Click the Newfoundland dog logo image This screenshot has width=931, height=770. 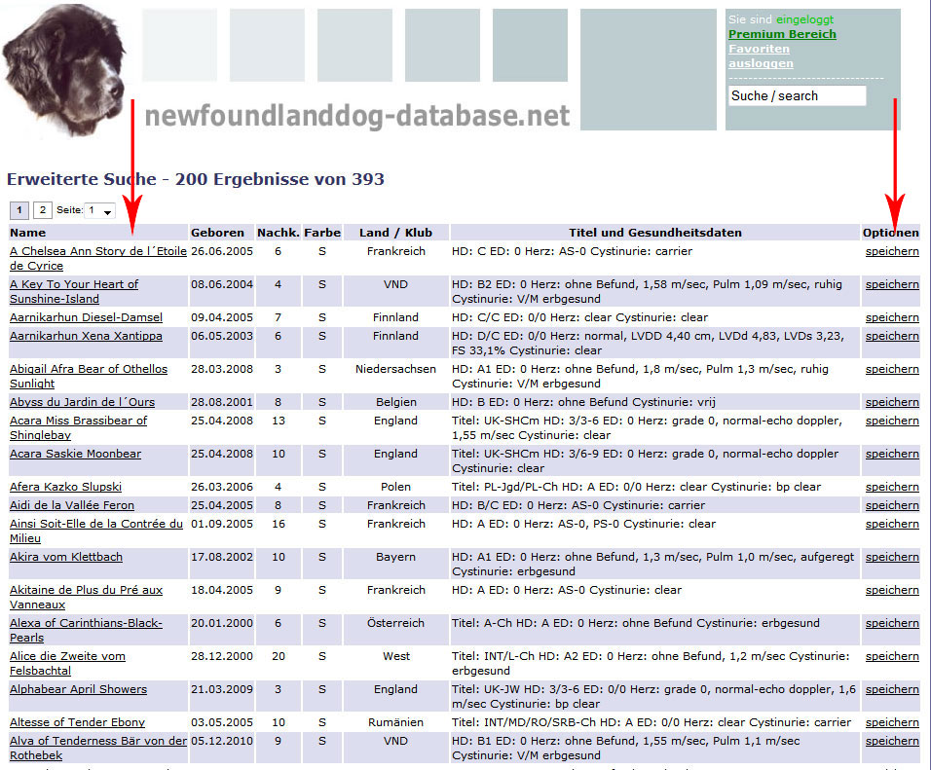(x=63, y=70)
